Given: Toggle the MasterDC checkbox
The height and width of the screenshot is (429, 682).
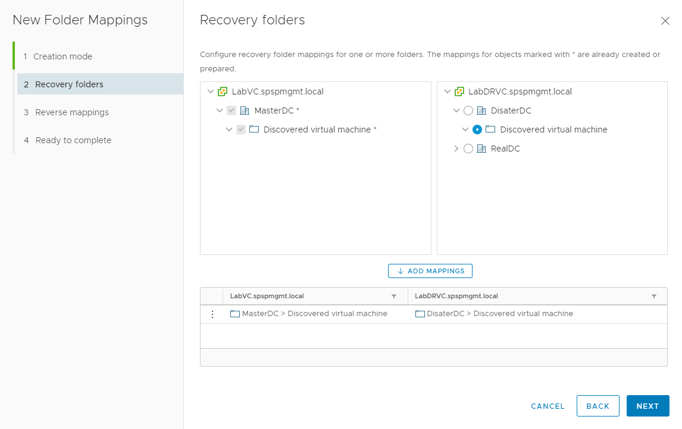Looking at the screenshot, I should click(231, 111).
